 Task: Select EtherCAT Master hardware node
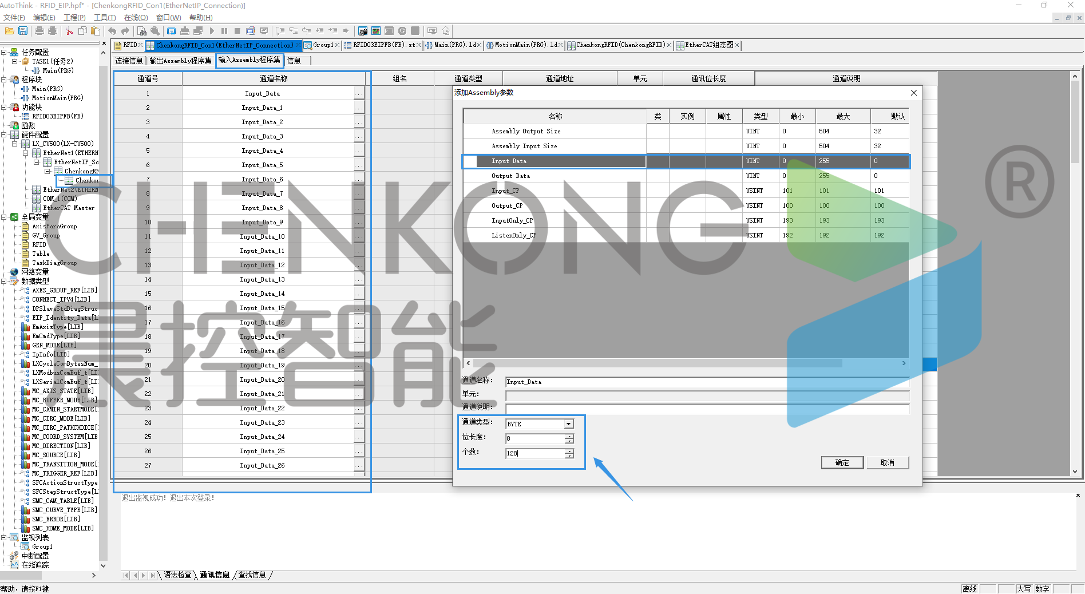coord(69,208)
